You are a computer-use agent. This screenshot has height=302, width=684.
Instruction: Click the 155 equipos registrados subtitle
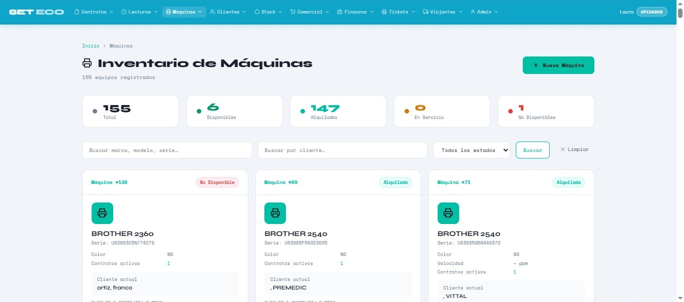(119, 77)
